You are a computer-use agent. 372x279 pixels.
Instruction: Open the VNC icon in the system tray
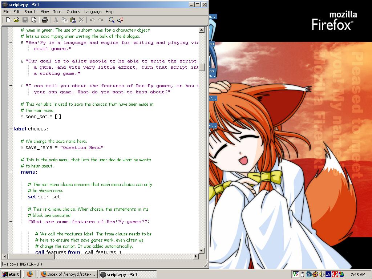[x=295, y=275]
